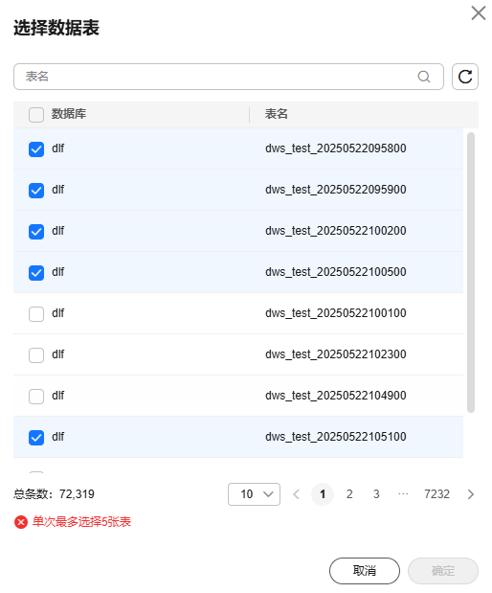Image resolution: width=492 pixels, height=593 pixels.
Task: Refresh the table list
Action: (x=465, y=77)
